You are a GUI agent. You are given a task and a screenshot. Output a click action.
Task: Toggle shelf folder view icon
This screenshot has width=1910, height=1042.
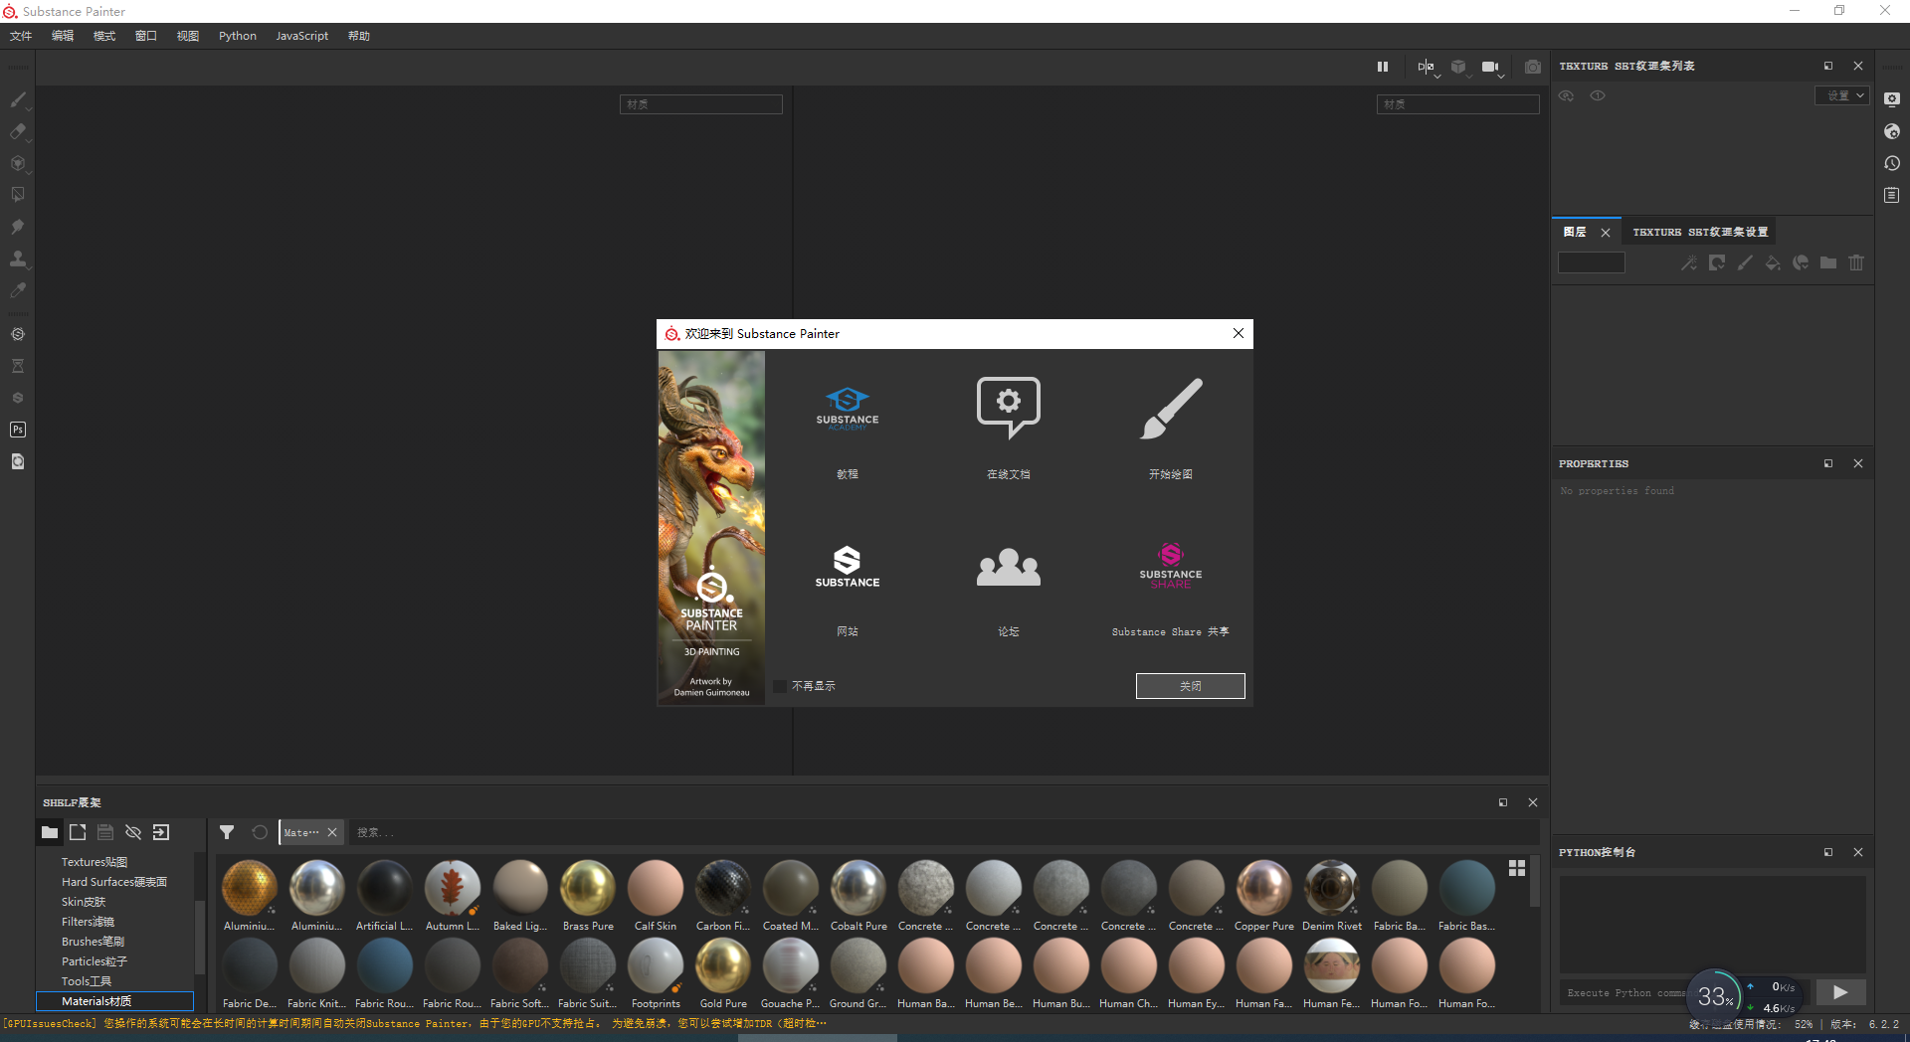tap(50, 832)
